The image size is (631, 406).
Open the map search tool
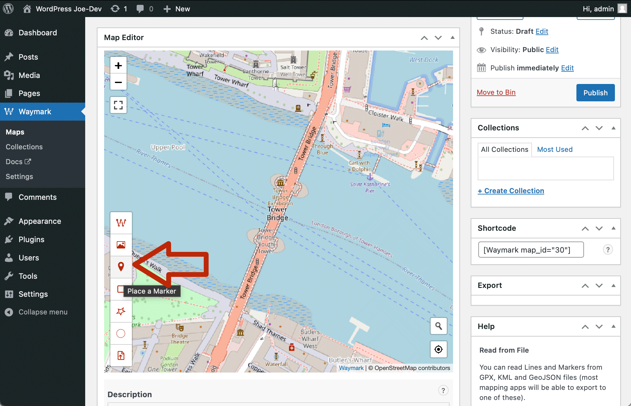(x=439, y=326)
